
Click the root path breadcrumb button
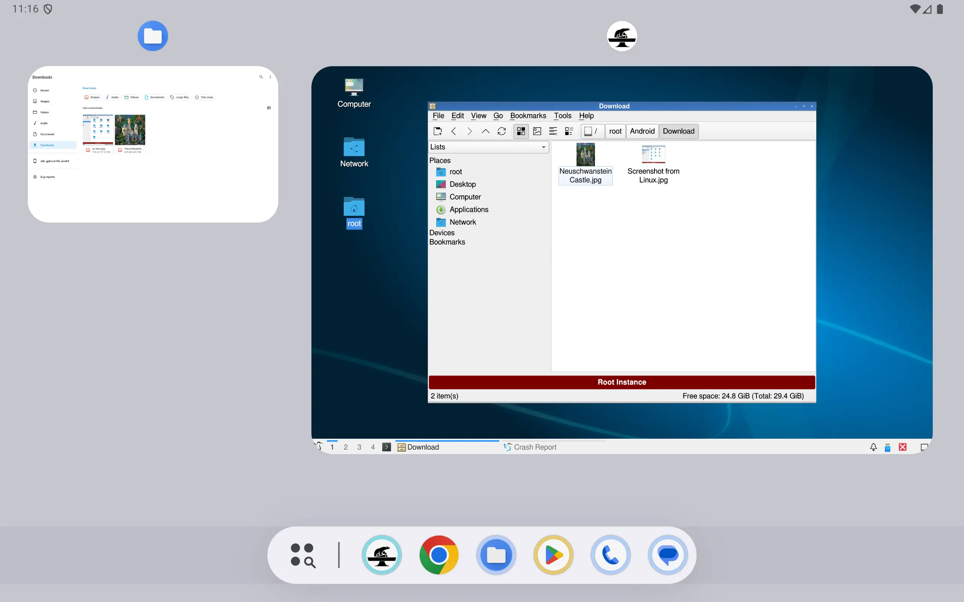tap(615, 131)
